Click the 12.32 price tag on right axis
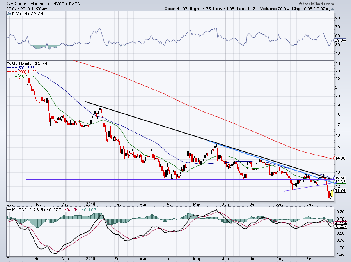Viewport: 351px width, 262px height. (340, 182)
